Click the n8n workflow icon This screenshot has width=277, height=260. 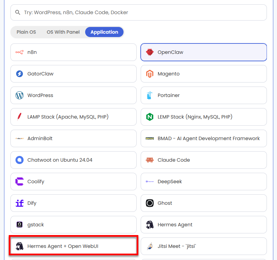pyautogui.click(x=20, y=52)
